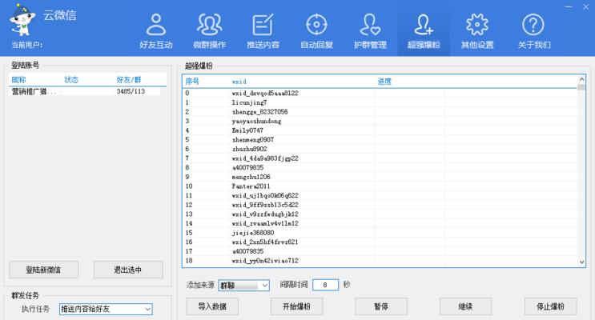
Task: Select row wxid_uj1bqo0k06q622
Action: click(x=380, y=195)
